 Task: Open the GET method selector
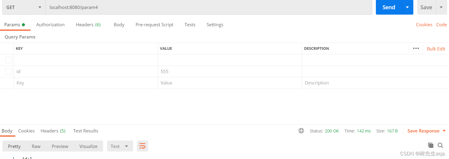24,7
